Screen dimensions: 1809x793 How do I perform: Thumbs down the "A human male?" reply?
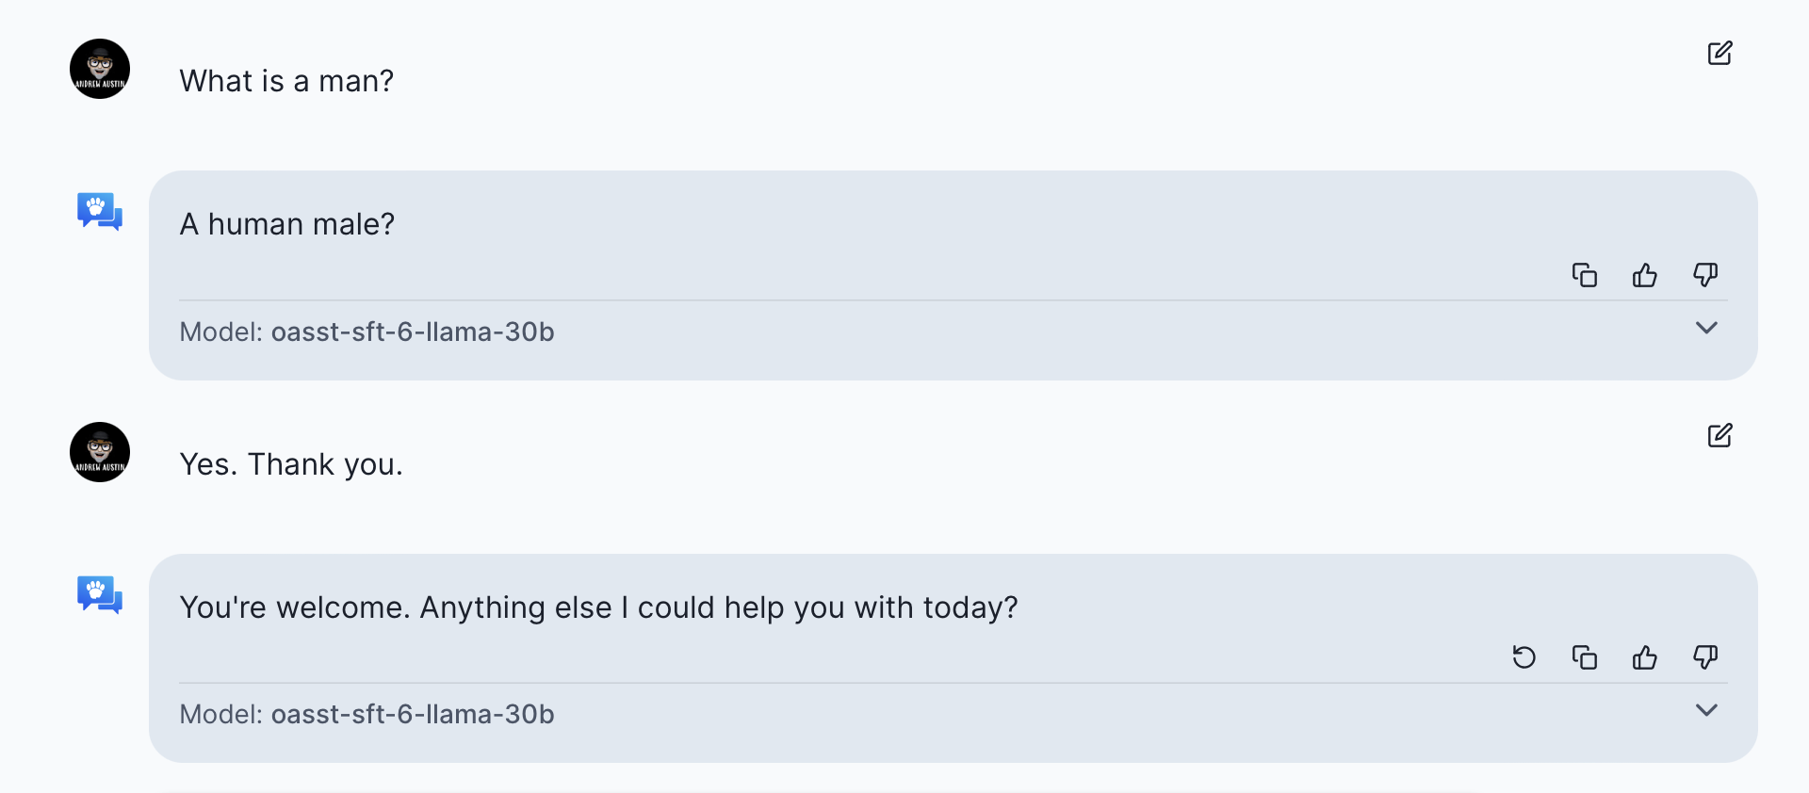click(x=1705, y=275)
